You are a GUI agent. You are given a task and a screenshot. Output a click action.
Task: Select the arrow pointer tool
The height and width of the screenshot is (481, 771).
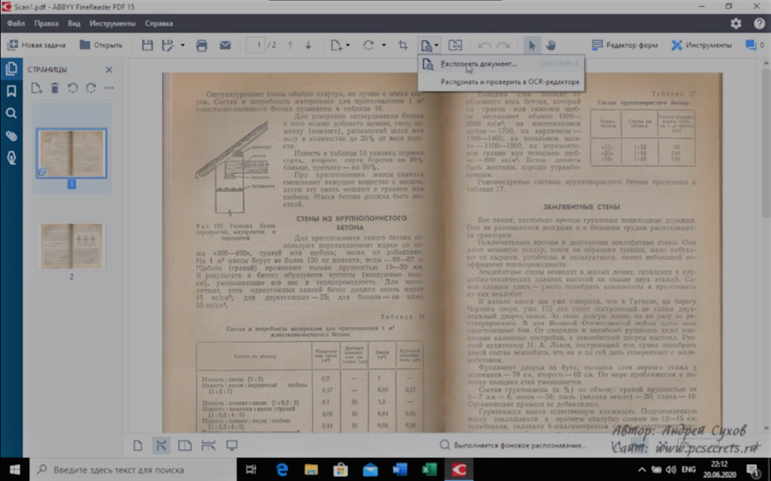pos(531,45)
